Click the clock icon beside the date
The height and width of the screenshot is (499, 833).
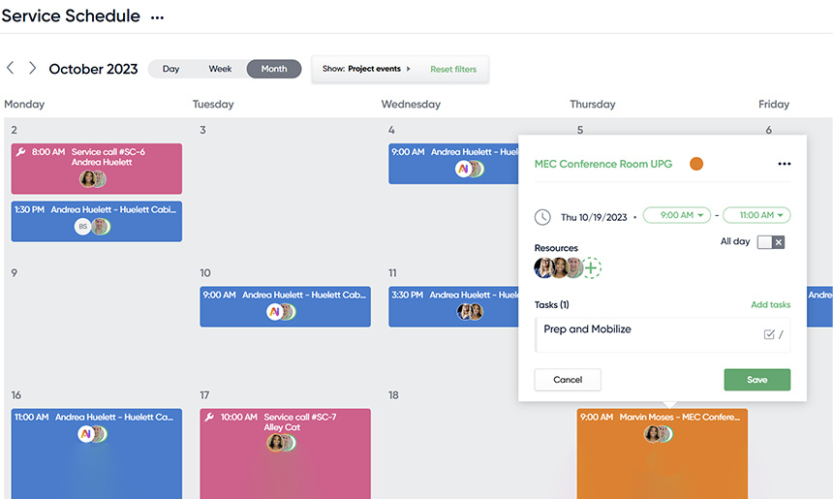tap(542, 217)
